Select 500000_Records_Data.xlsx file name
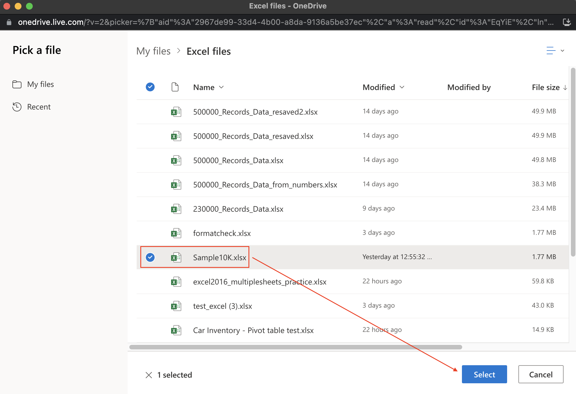The width and height of the screenshot is (576, 394). 238,160
